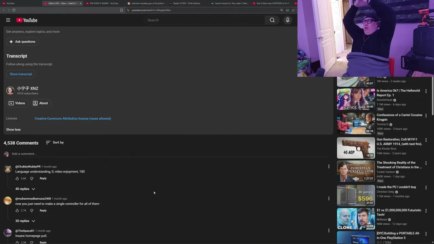Open the channel About button

(40, 103)
